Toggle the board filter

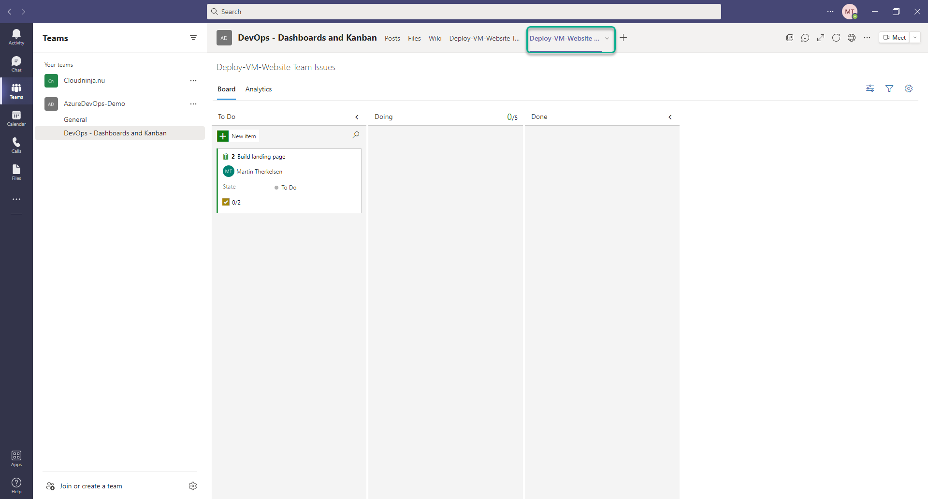(x=889, y=88)
